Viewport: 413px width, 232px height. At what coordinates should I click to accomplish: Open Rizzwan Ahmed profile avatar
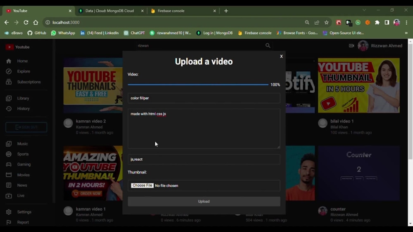click(363, 46)
